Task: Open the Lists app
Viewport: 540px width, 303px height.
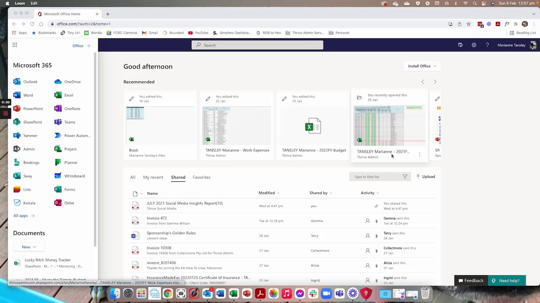Action: click(x=22, y=189)
